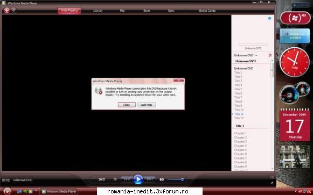Choose Title 9 in the list

238,106
